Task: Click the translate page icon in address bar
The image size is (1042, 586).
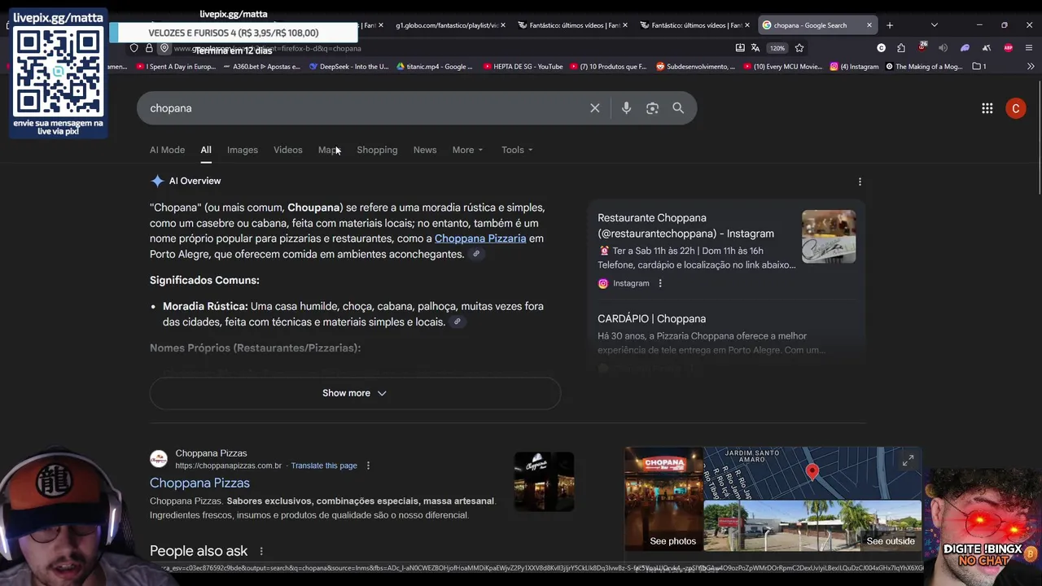Action: (755, 48)
